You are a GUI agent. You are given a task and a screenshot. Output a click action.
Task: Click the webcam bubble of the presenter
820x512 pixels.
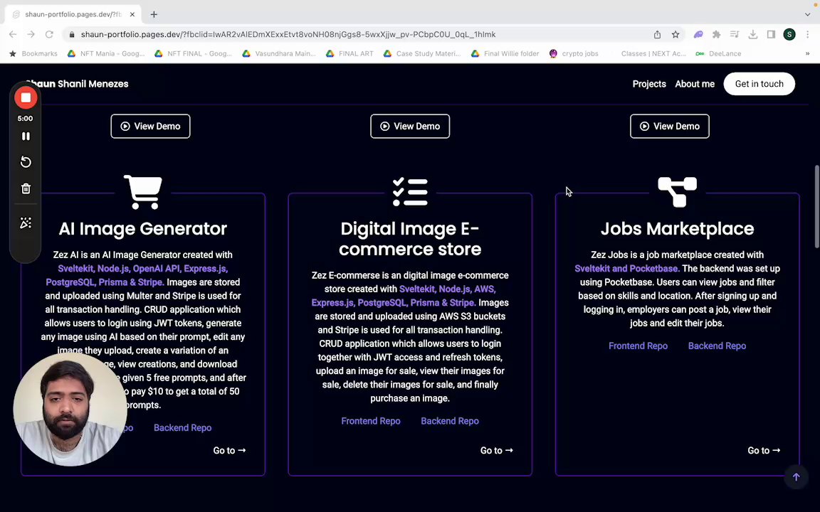[x=70, y=409]
